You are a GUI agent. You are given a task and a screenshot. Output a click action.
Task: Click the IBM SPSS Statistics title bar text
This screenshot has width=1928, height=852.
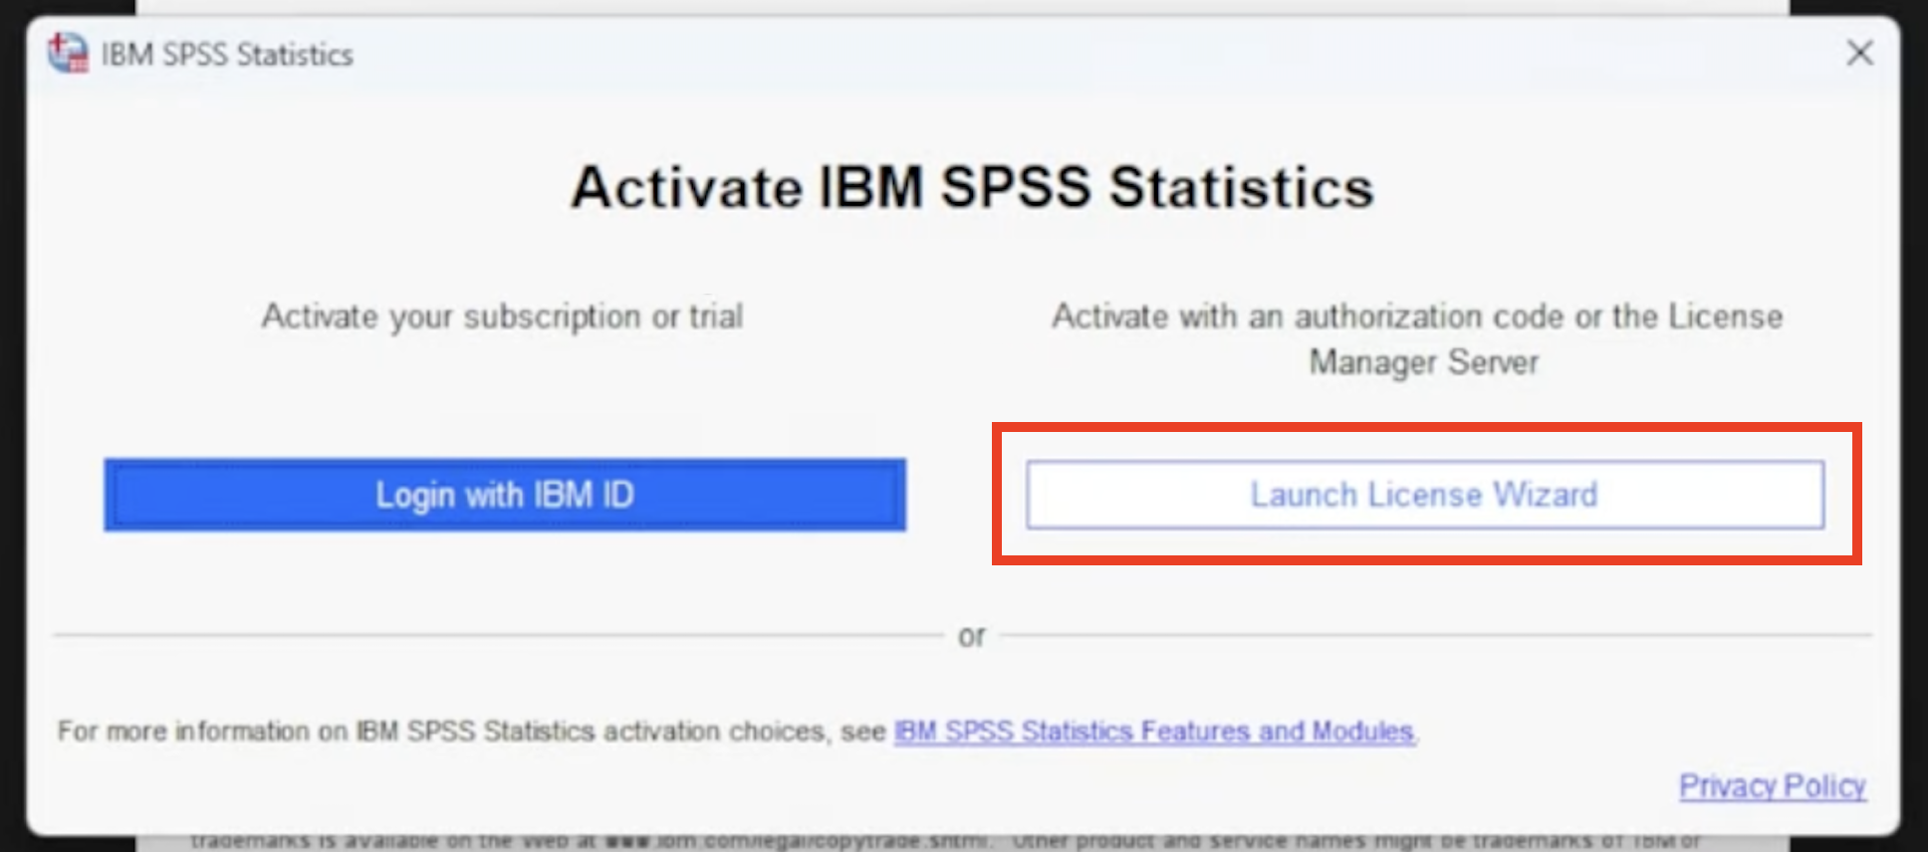(227, 55)
